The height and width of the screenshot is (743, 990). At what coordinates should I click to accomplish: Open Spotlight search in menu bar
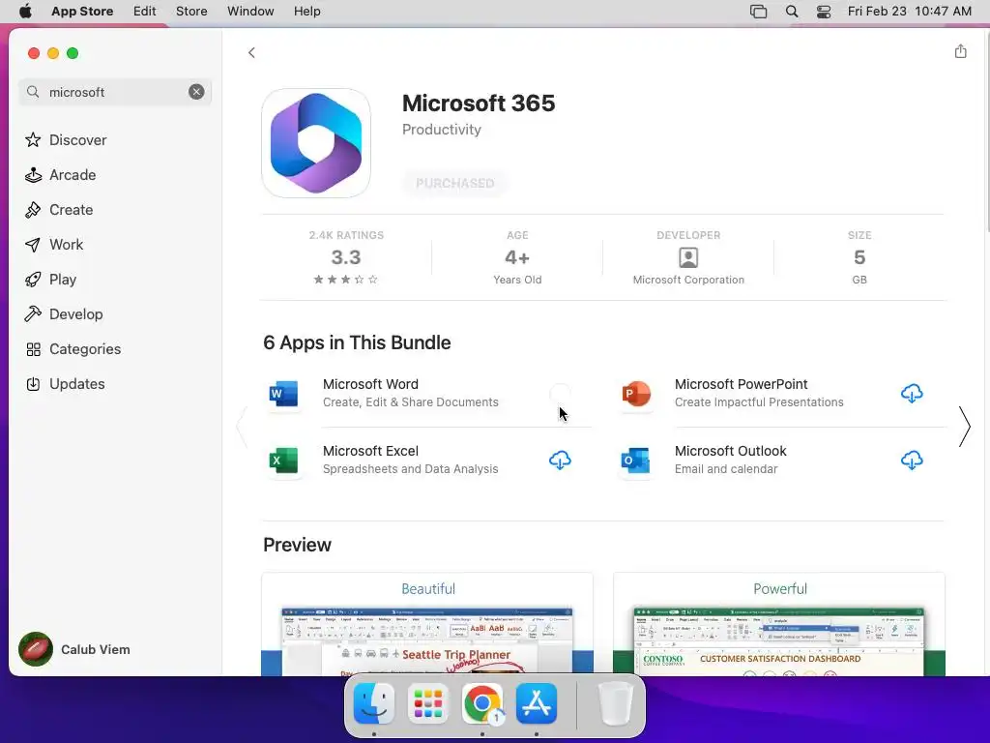click(792, 11)
